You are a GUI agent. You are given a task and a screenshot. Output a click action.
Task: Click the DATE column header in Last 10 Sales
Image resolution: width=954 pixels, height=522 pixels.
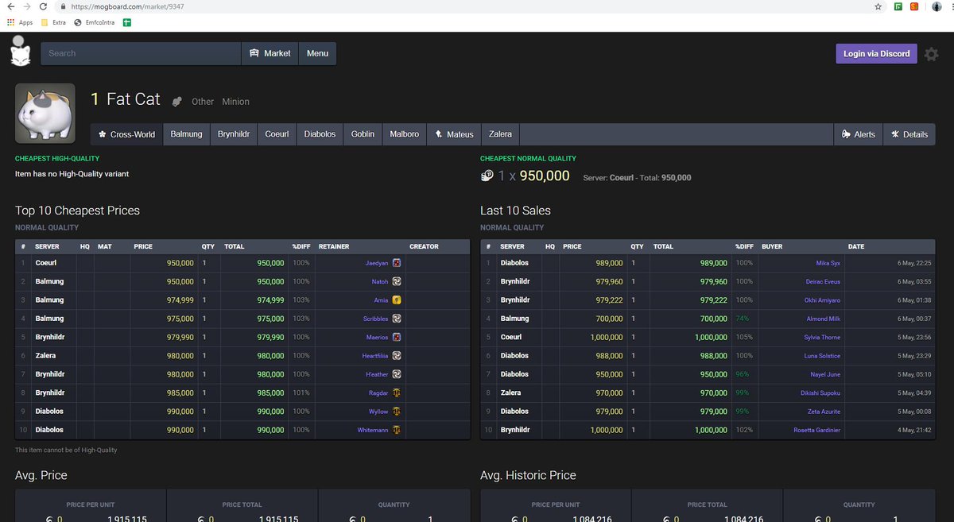coord(856,246)
